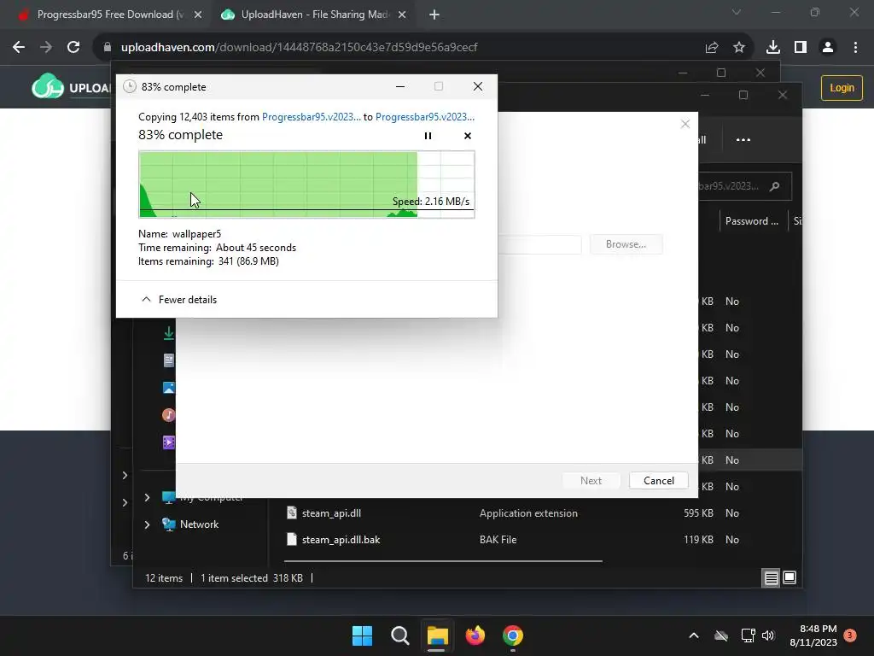Image resolution: width=874 pixels, height=656 pixels.
Task: Click Browse in extract wizard
Action: coord(626,244)
